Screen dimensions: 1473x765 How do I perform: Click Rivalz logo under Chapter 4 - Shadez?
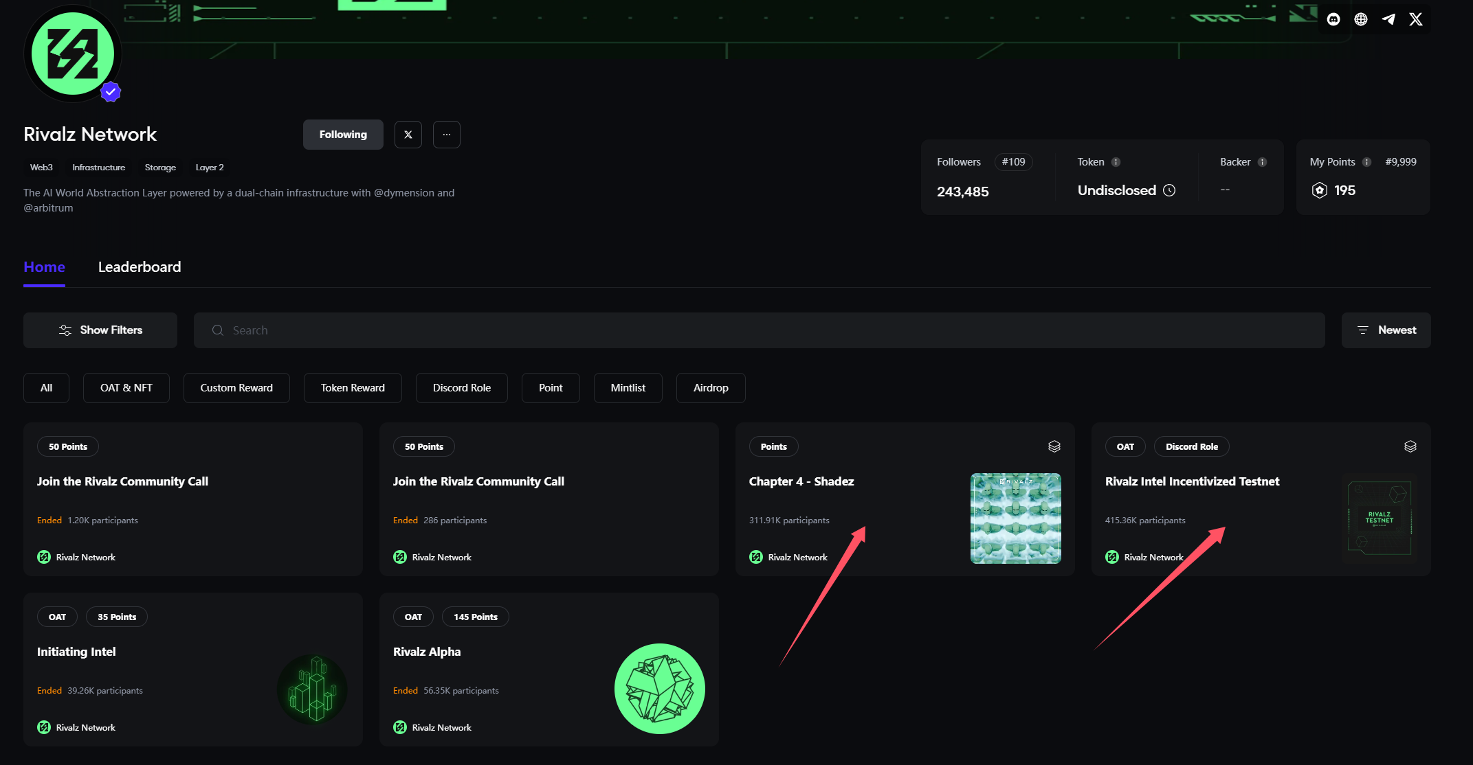[756, 557]
